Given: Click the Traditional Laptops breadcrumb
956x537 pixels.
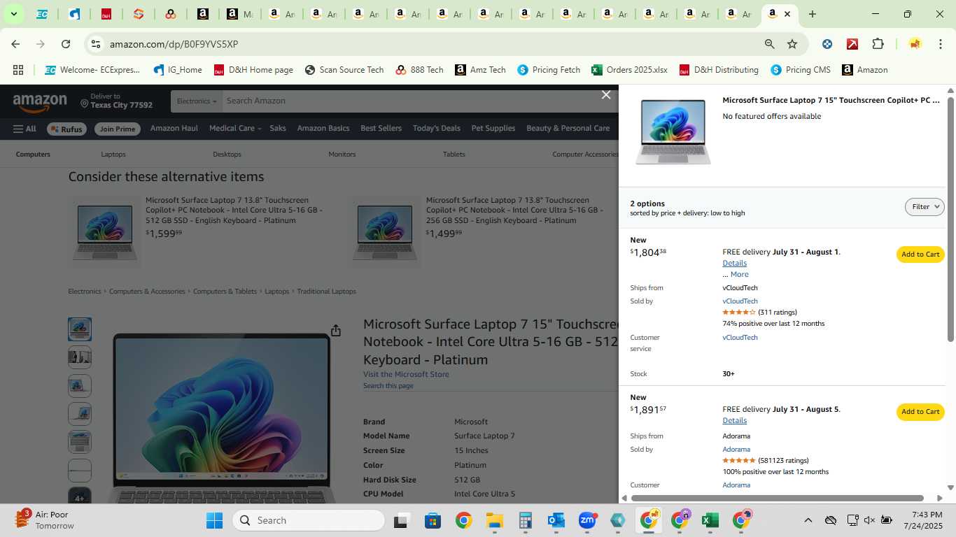Looking at the screenshot, I should point(326,292).
